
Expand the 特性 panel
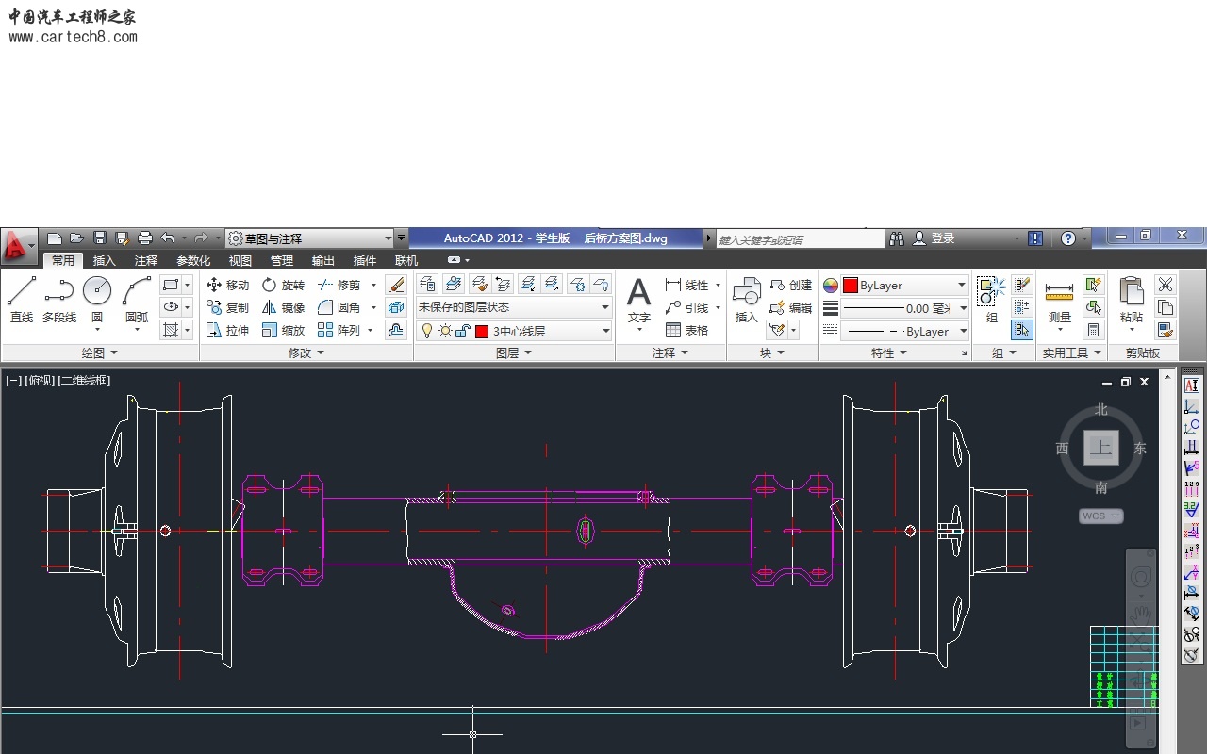point(889,352)
